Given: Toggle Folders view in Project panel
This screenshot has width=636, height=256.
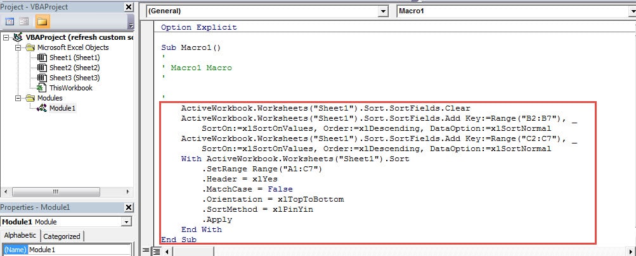Looking at the screenshot, I should (42, 21).
